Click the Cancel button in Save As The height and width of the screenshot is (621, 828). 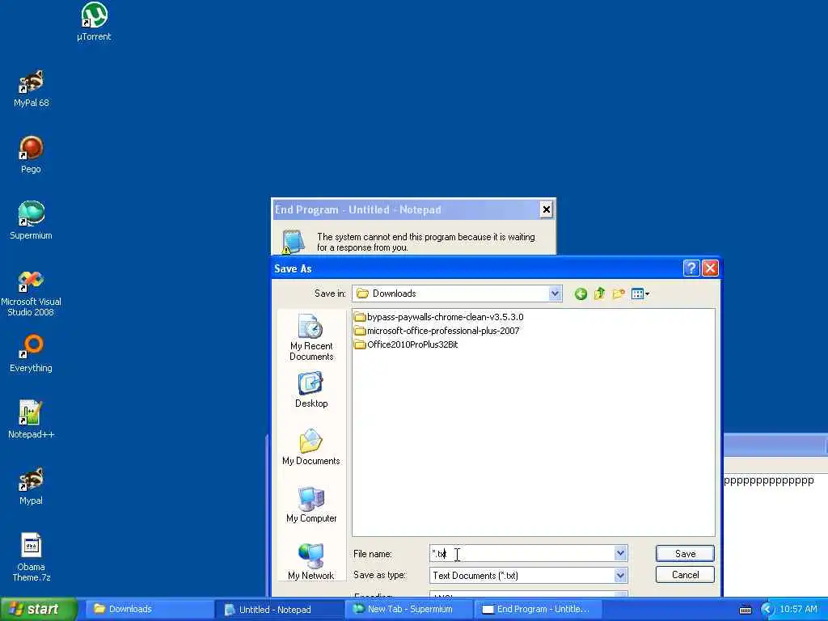pyautogui.click(x=685, y=575)
